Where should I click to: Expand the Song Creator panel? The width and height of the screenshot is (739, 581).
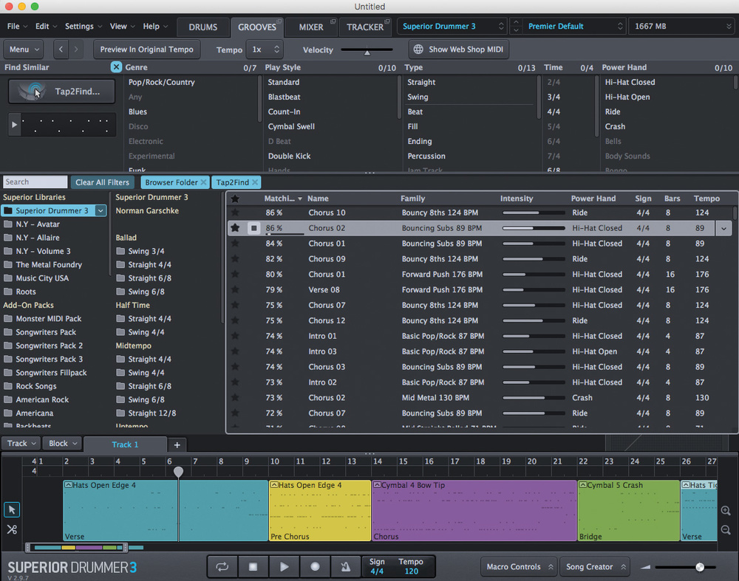click(x=595, y=567)
